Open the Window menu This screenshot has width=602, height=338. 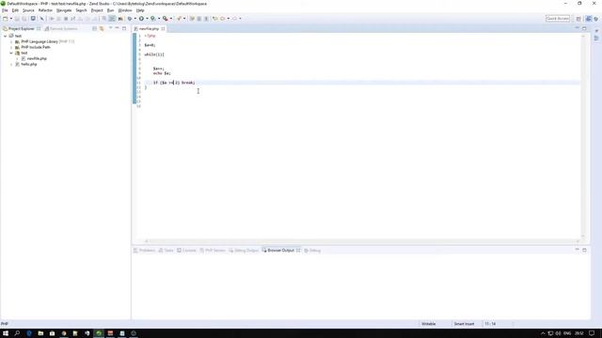(x=125, y=10)
